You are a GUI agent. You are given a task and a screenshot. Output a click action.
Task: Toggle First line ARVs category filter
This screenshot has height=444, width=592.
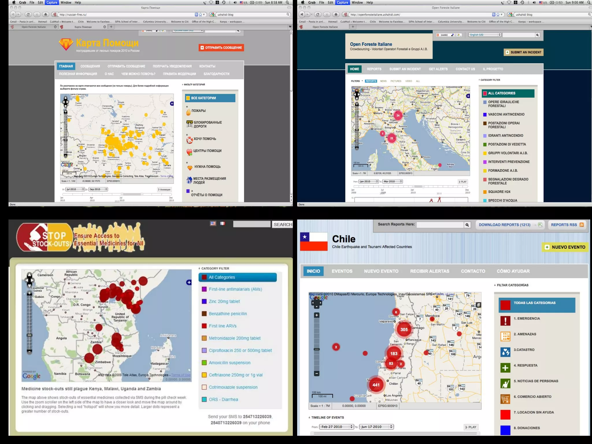(223, 326)
